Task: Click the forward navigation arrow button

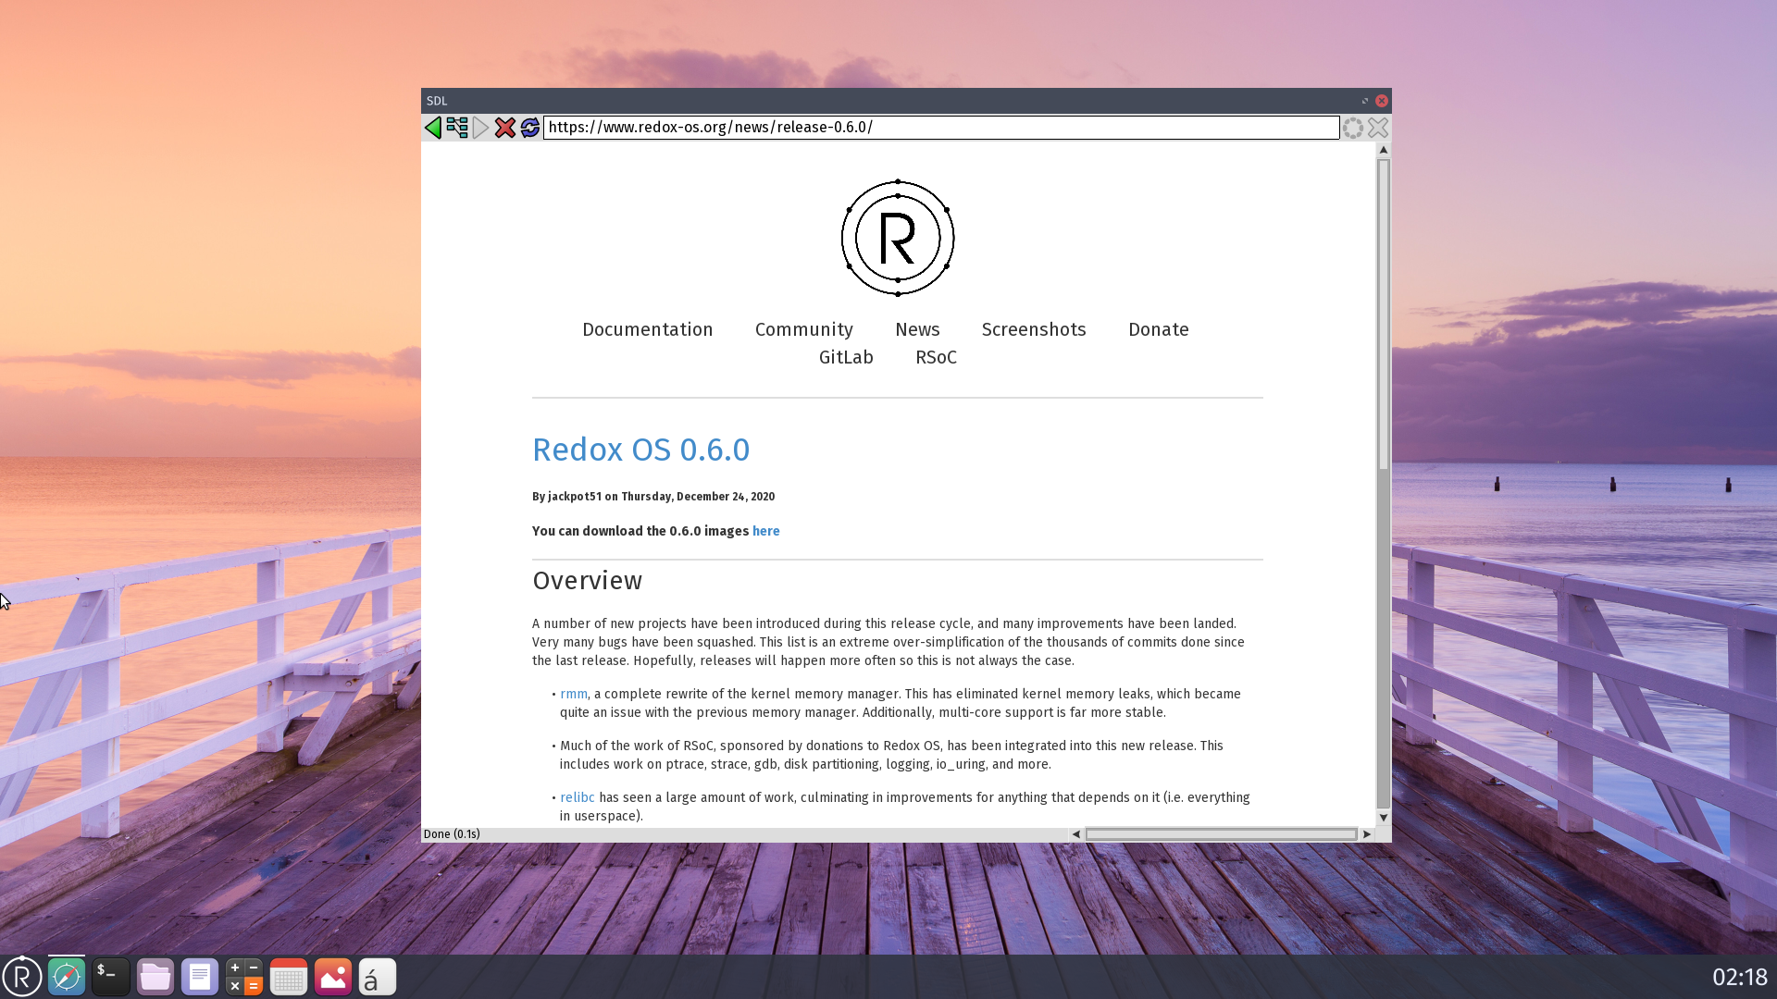Action: coord(481,127)
